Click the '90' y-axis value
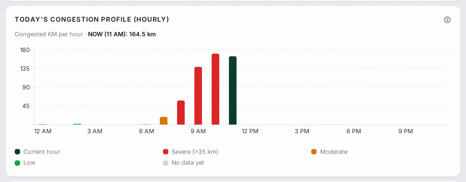The width and height of the screenshot is (466, 182). click(26, 87)
